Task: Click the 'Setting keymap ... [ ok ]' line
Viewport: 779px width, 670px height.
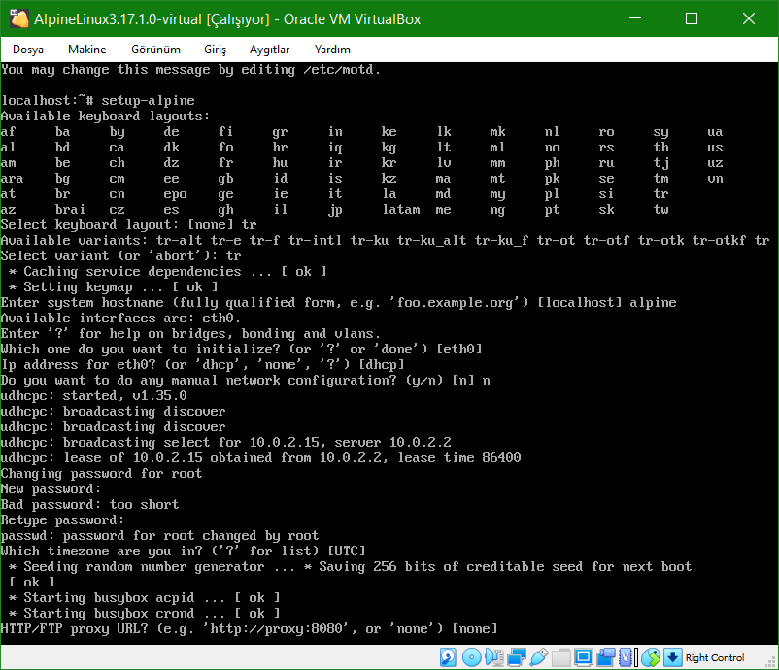Action: click(x=114, y=287)
